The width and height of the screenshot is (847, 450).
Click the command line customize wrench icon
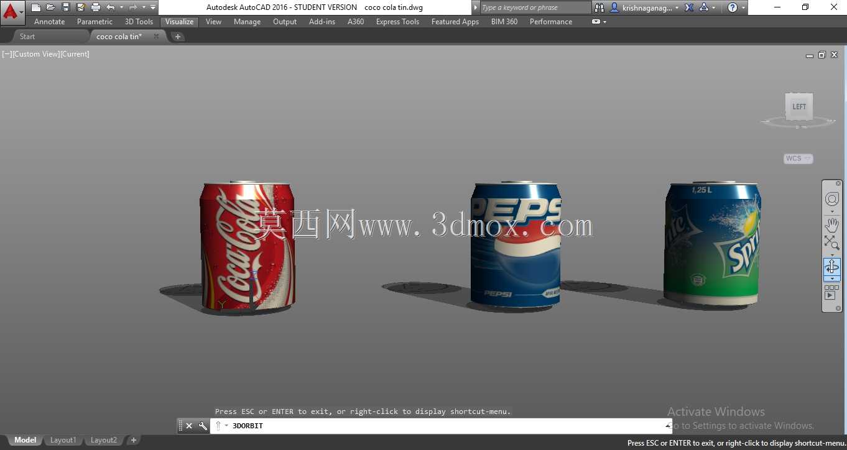[x=203, y=426]
